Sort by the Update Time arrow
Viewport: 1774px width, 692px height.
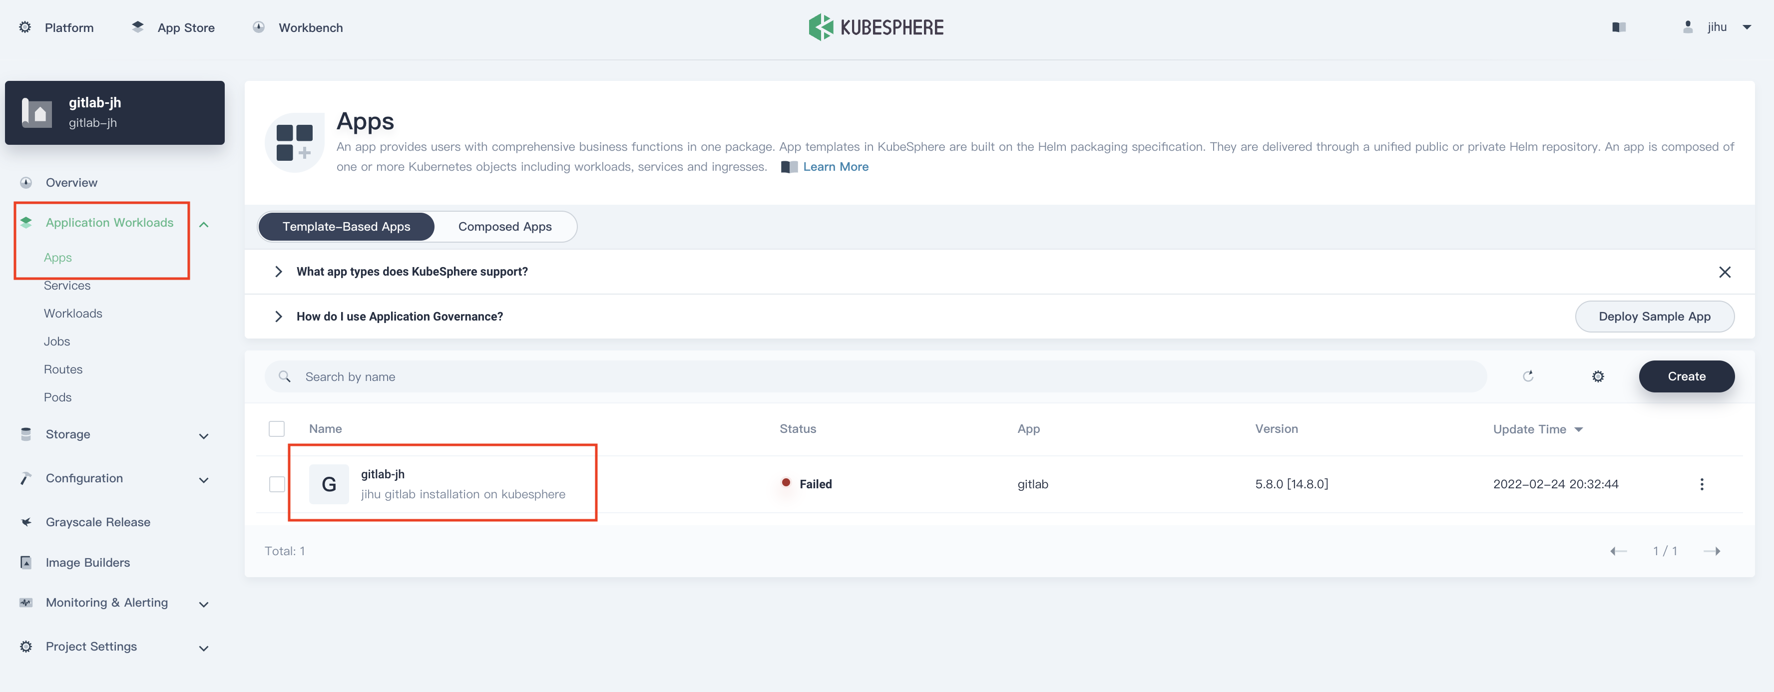[x=1579, y=430]
